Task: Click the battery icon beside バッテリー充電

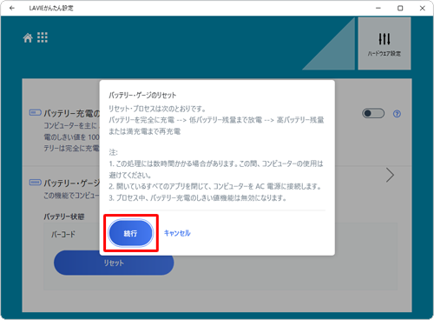Action: 36,112
